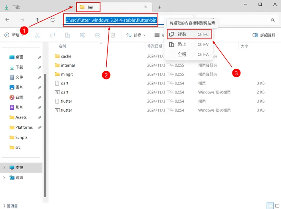
Task: Click the sidebar vertical scrollbar
Action: (45, 135)
